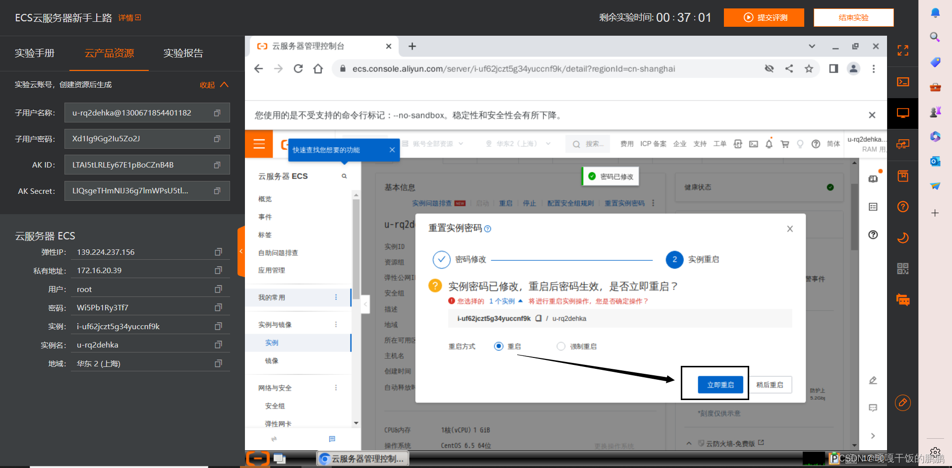The image size is (952, 468).
Task: Open 安全组 in the ECS sidebar
Action: (x=275, y=406)
